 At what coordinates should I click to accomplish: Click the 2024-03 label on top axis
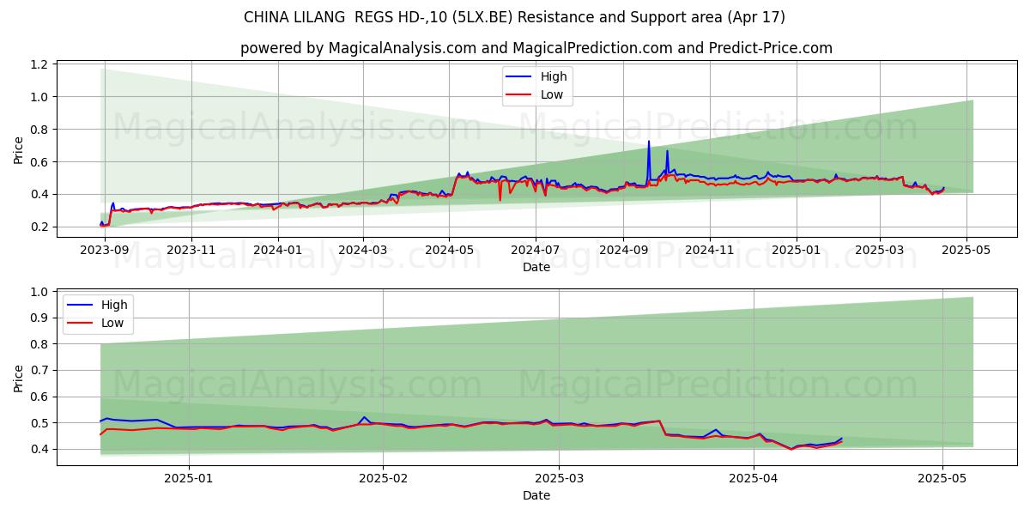click(x=362, y=251)
